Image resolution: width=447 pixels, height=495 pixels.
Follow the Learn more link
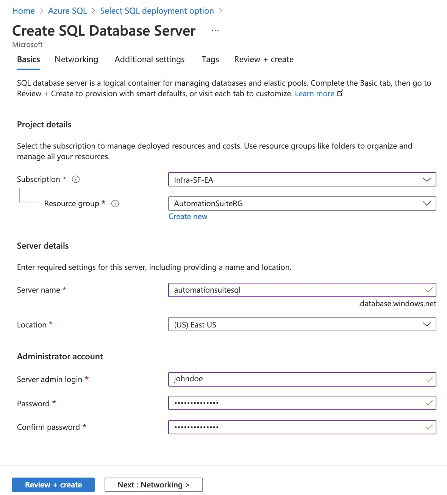click(x=314, y=94)
